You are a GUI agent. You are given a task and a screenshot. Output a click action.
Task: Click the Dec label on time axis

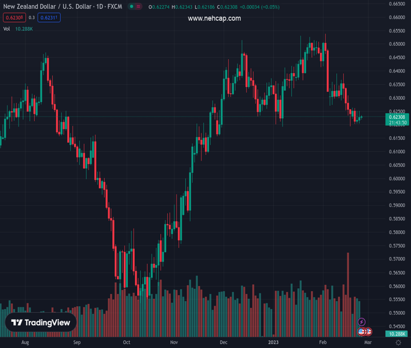(223, 343)
